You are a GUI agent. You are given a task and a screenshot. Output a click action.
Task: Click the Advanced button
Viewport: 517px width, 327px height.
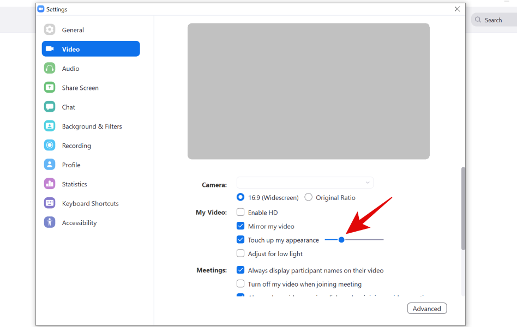click(426, 308)
